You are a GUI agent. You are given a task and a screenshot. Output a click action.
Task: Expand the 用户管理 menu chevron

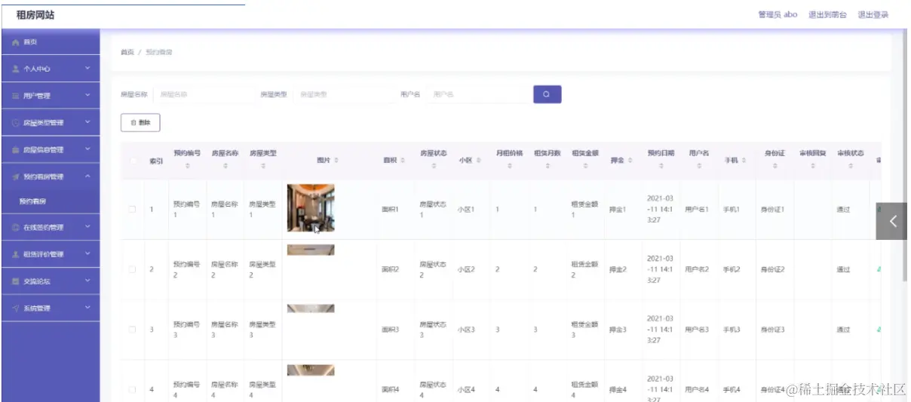click(x=87, y=96)
